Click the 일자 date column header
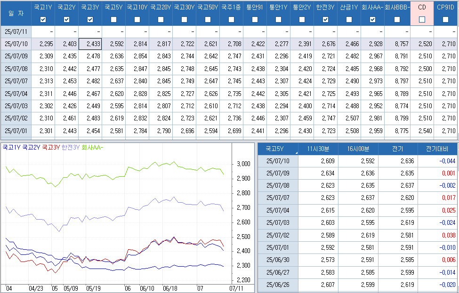Image resolution: width=459 pixels, height=293 pixels. (x=16, y=13)
